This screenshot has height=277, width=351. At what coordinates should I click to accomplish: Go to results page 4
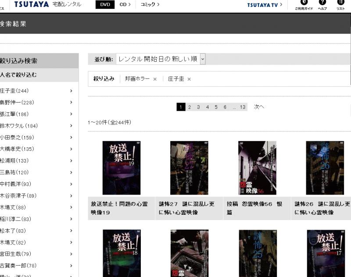[207, 107]
